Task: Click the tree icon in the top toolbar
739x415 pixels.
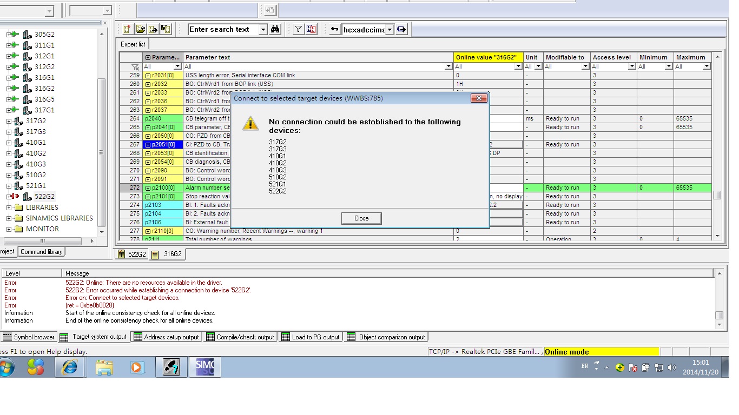Action: coord(270,10)
